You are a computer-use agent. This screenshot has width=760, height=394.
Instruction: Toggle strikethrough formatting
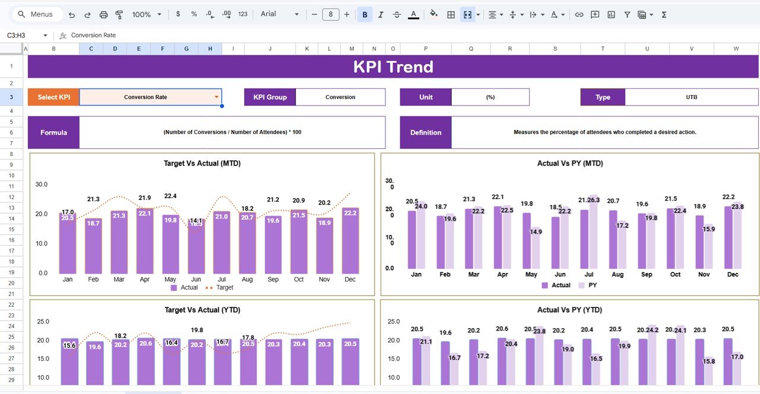pos(397,14)
